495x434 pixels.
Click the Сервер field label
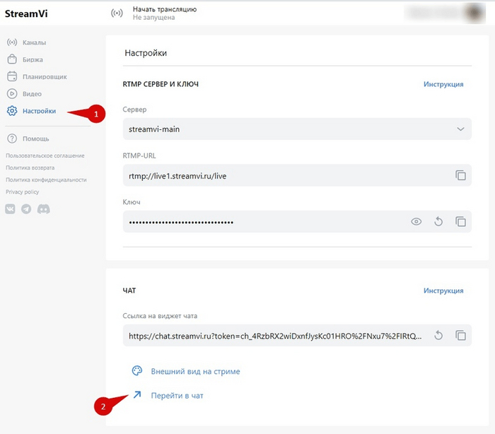pyautogui.click(x=134, y=110)
